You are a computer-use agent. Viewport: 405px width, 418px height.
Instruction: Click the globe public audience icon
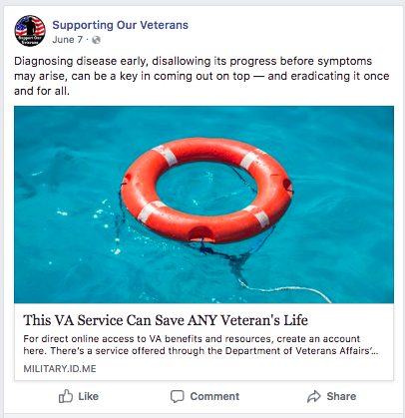tap(96, 40)
